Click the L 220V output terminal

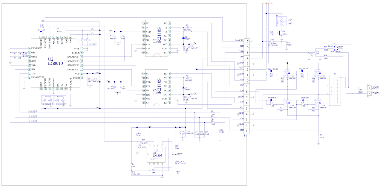[369, 87]
